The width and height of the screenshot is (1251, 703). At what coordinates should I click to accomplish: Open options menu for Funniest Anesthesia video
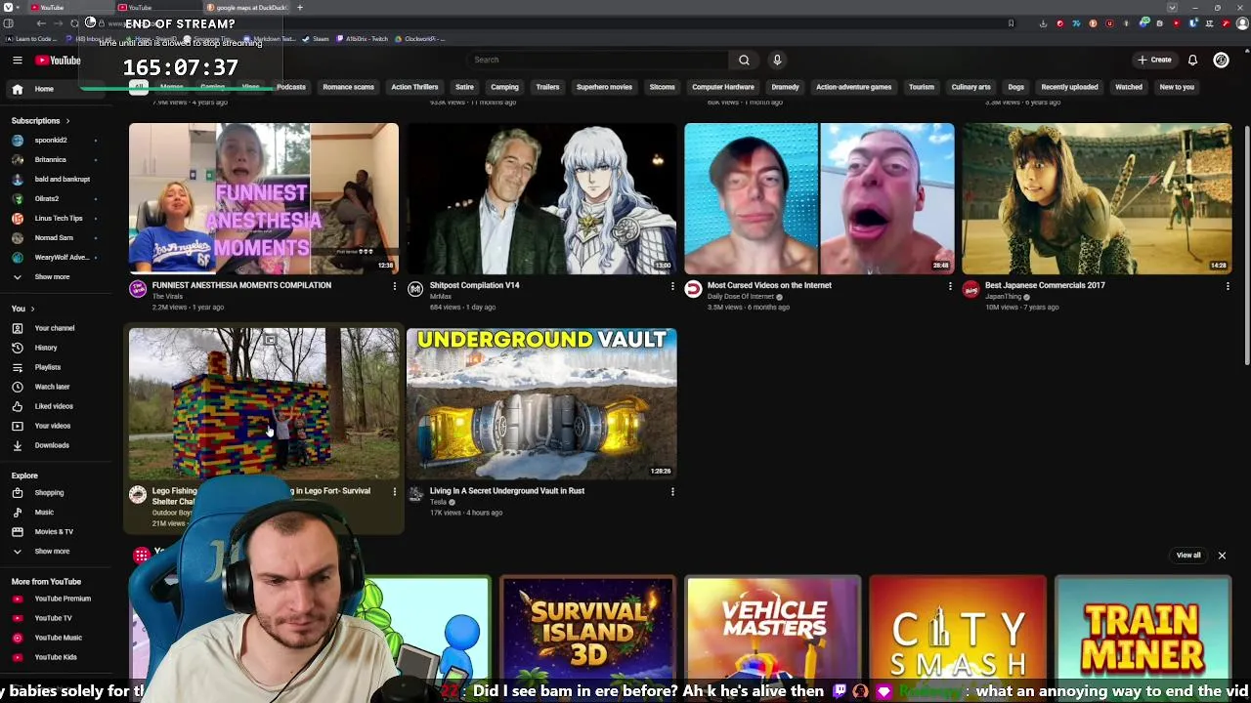(x=395, y=286)
